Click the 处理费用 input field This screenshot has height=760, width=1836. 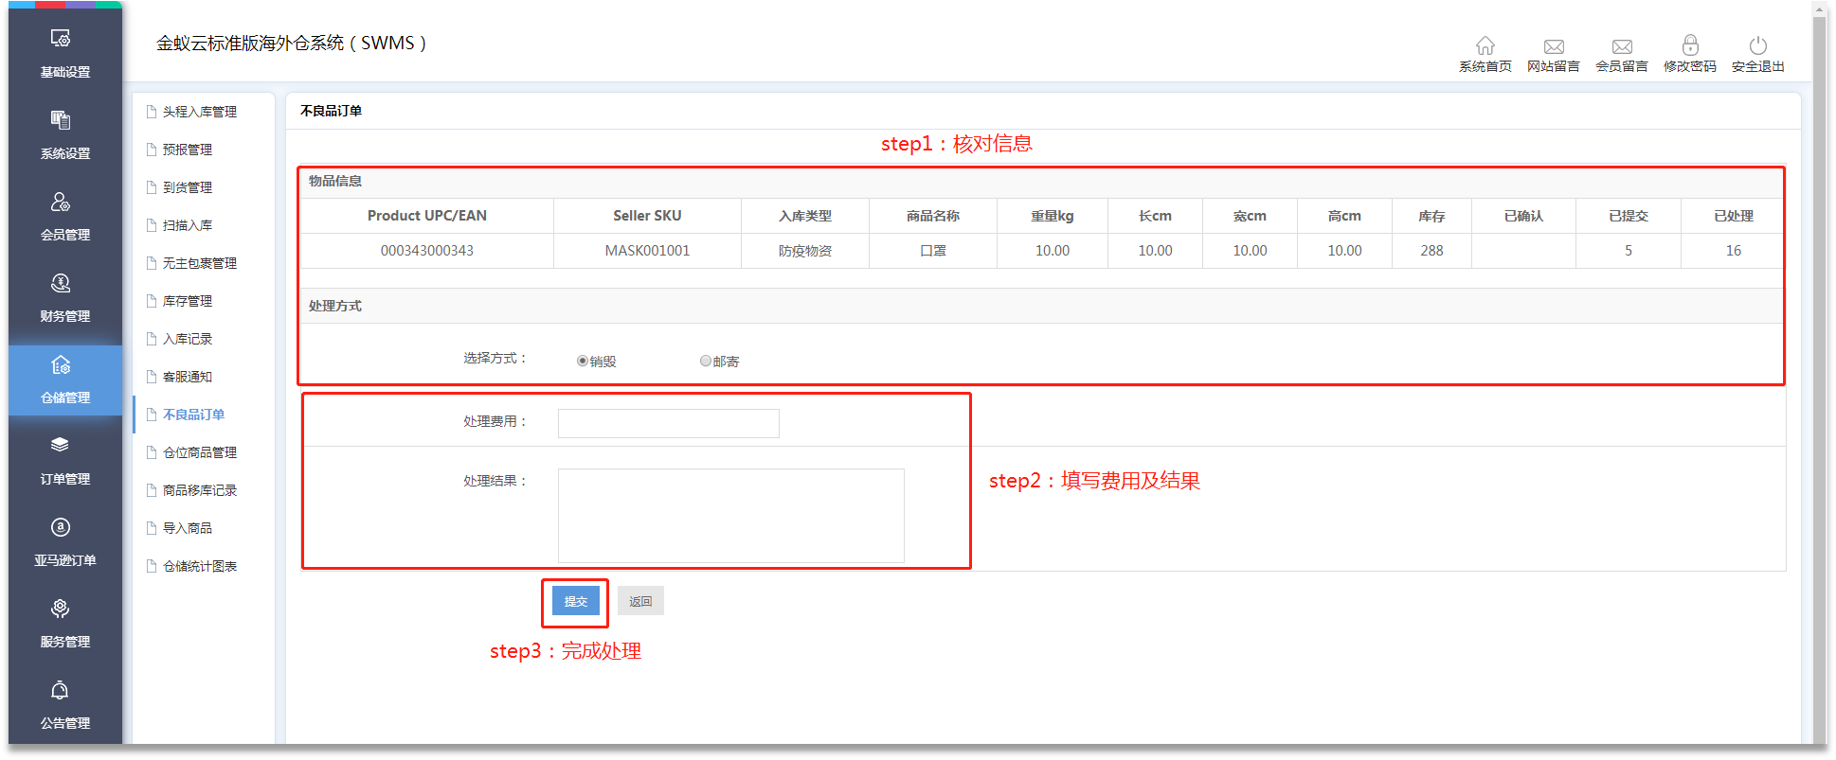coord(668,424)
